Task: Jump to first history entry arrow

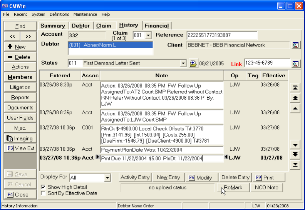Action: pos(295,88)
